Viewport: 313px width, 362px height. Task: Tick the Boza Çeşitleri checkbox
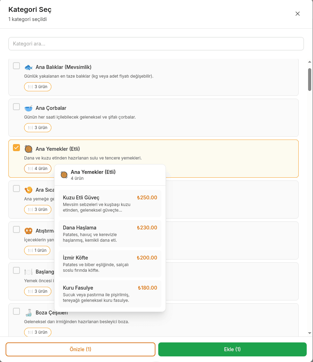tap(16, 311)
